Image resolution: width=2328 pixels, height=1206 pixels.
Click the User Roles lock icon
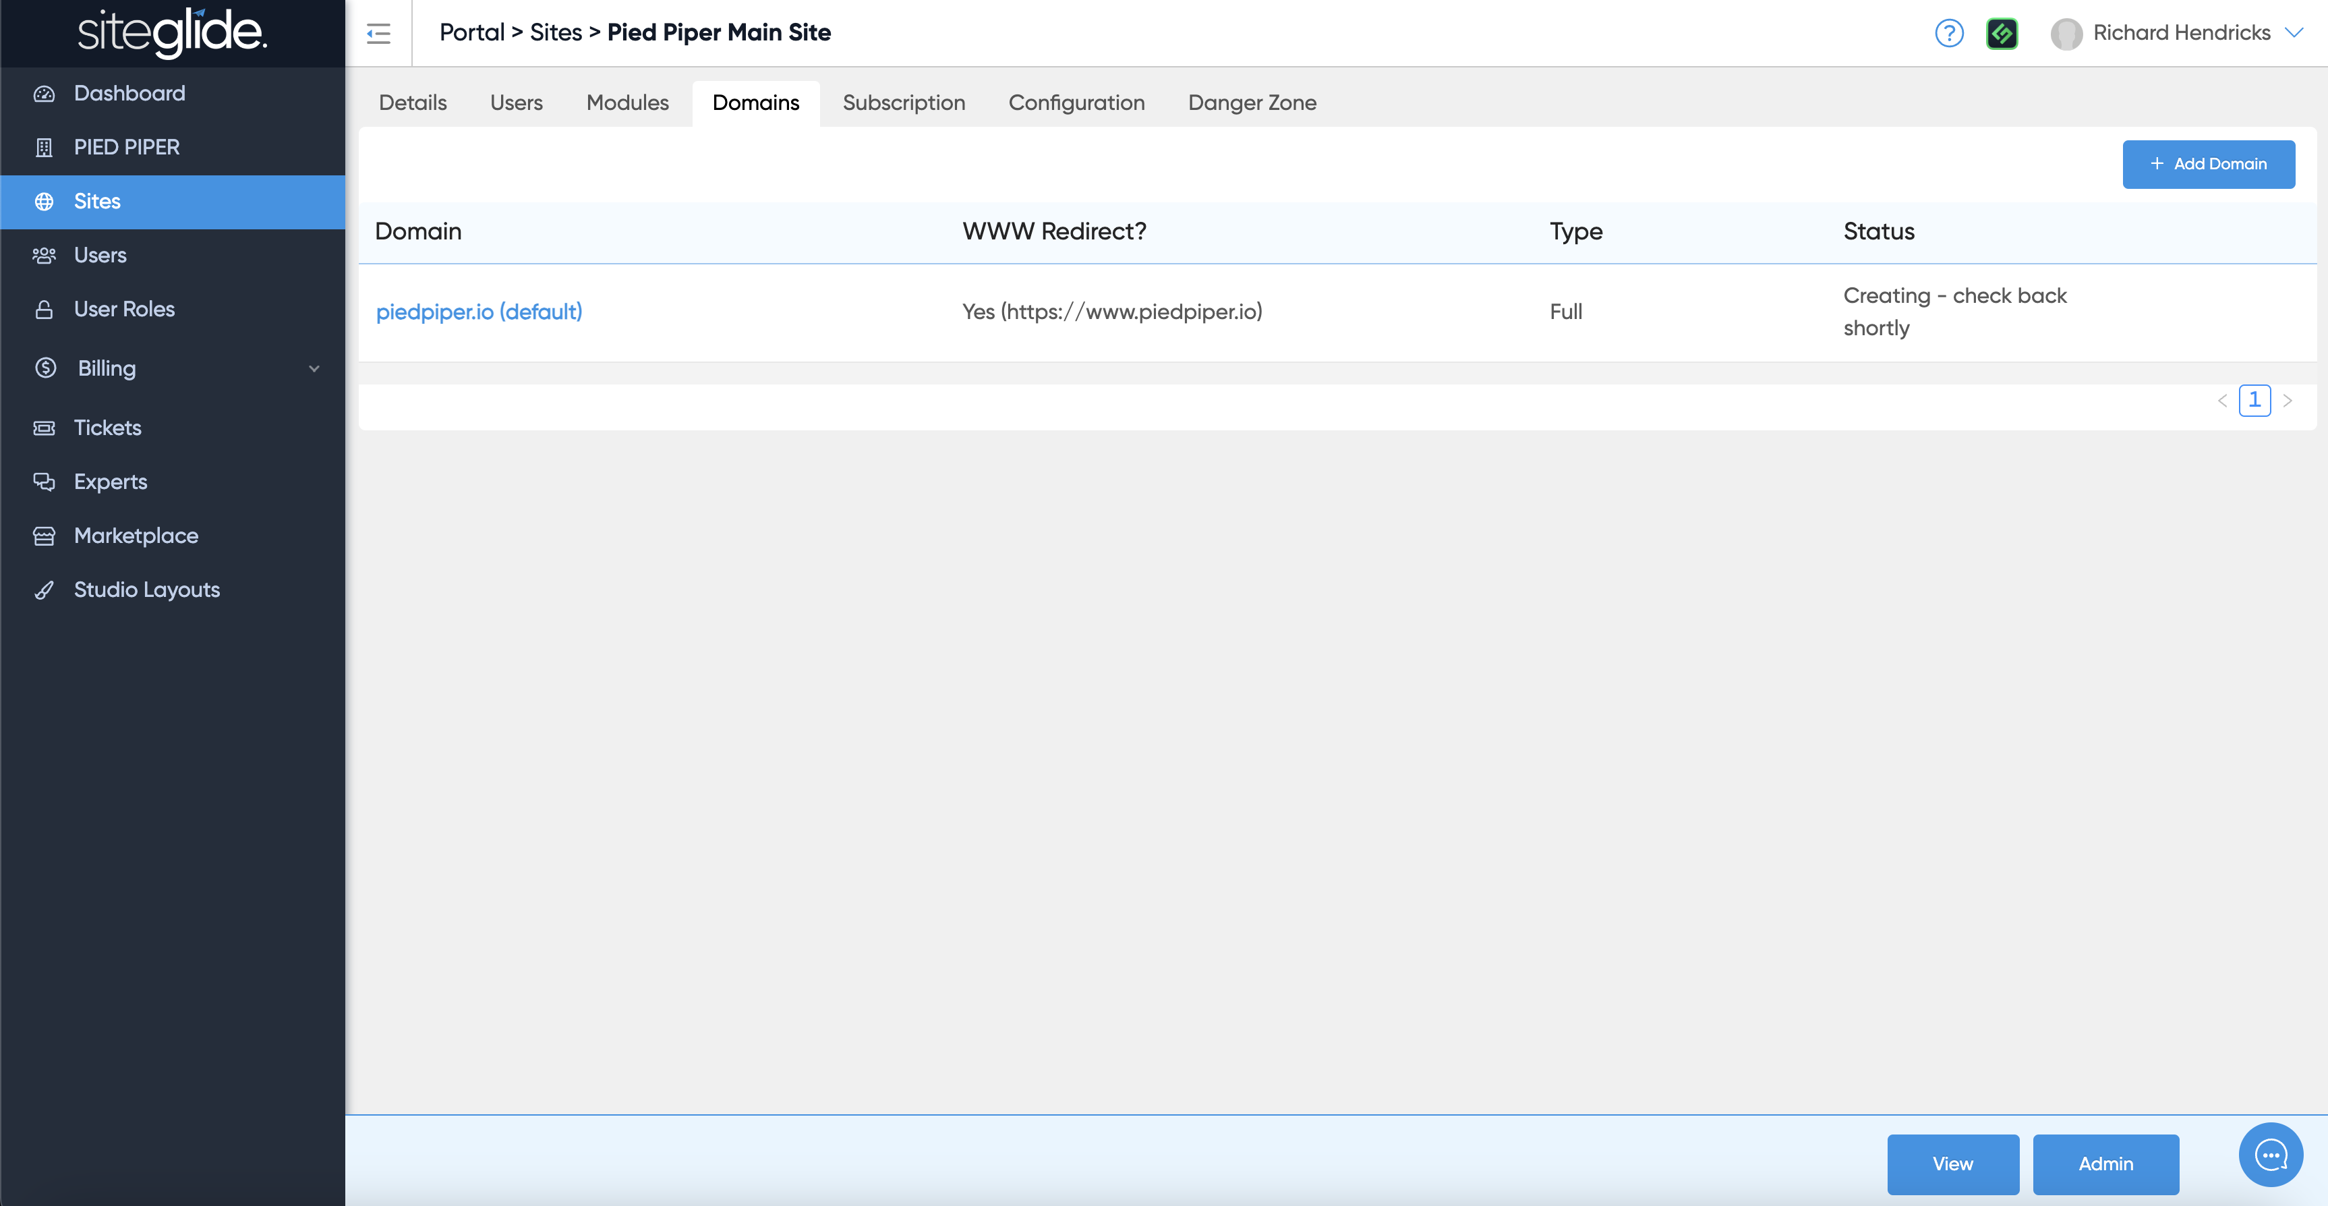(x=43, y=309)
